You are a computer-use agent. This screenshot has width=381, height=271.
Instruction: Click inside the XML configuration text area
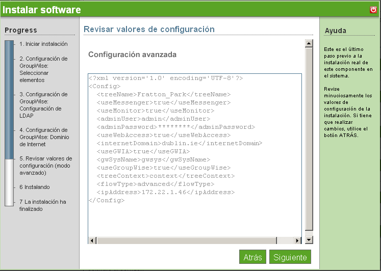(195, 155)
